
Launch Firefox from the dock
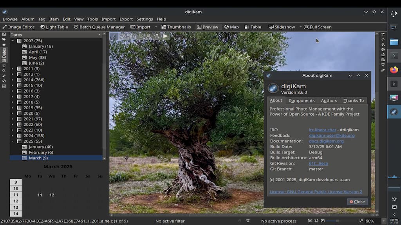click(394, 70)
